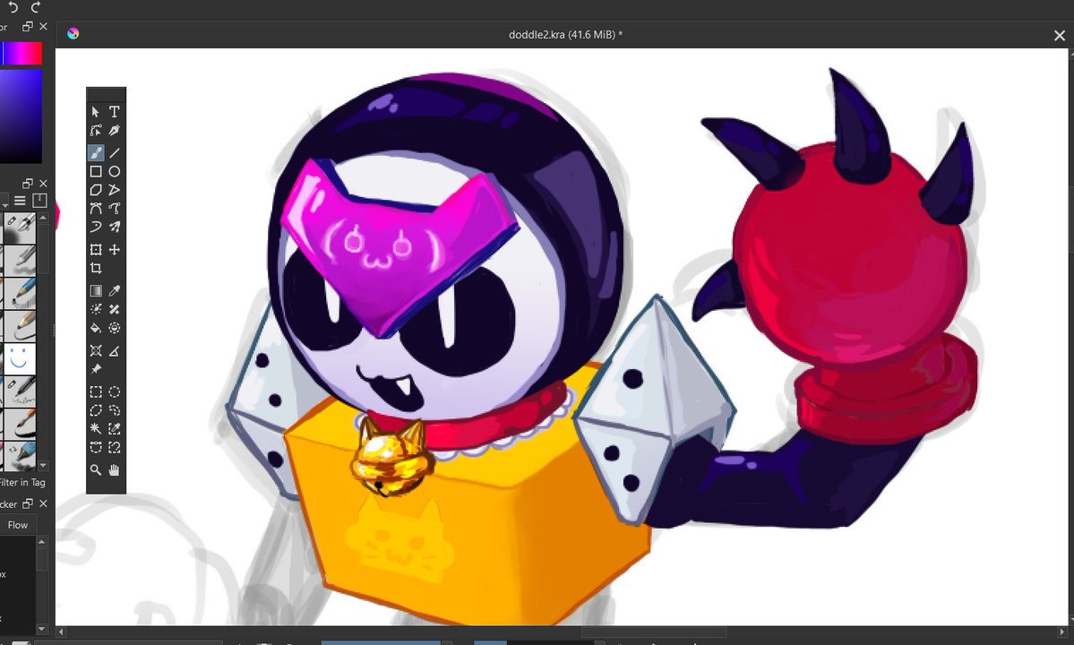Click the Undo arrow
The width and height of the screenshot is (1074, 645).
coord(13,7)
